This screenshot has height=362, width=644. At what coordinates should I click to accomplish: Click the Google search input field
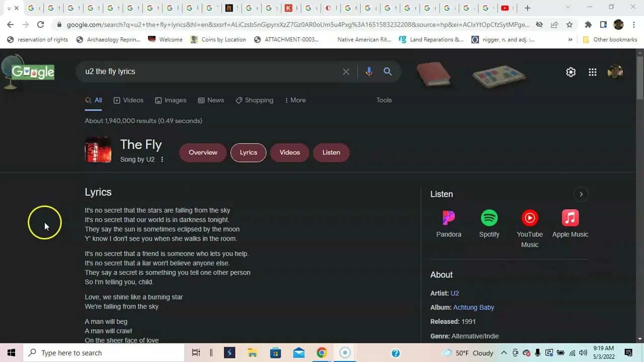pos(211,71)
